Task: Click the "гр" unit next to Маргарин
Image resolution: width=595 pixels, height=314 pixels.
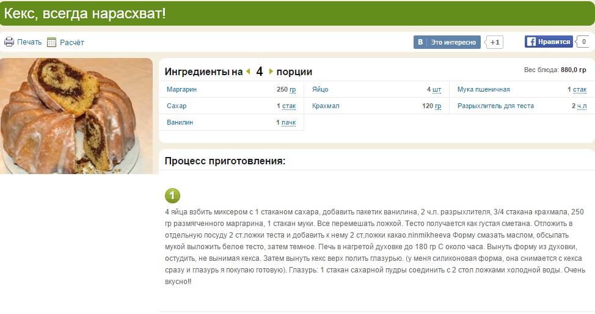Action: 293,90
